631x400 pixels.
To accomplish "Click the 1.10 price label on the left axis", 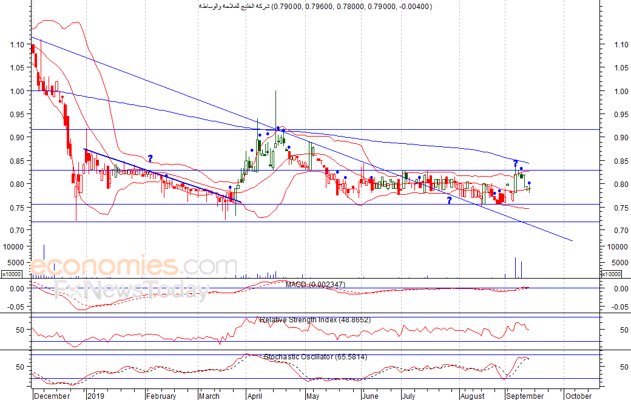I will [18, 45].
